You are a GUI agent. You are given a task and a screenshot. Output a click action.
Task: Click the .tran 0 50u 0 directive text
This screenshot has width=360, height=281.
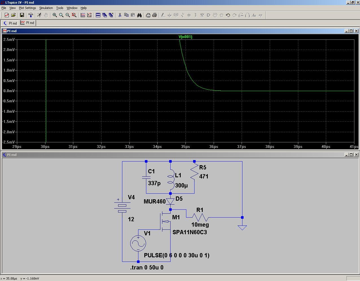point(147,267)
